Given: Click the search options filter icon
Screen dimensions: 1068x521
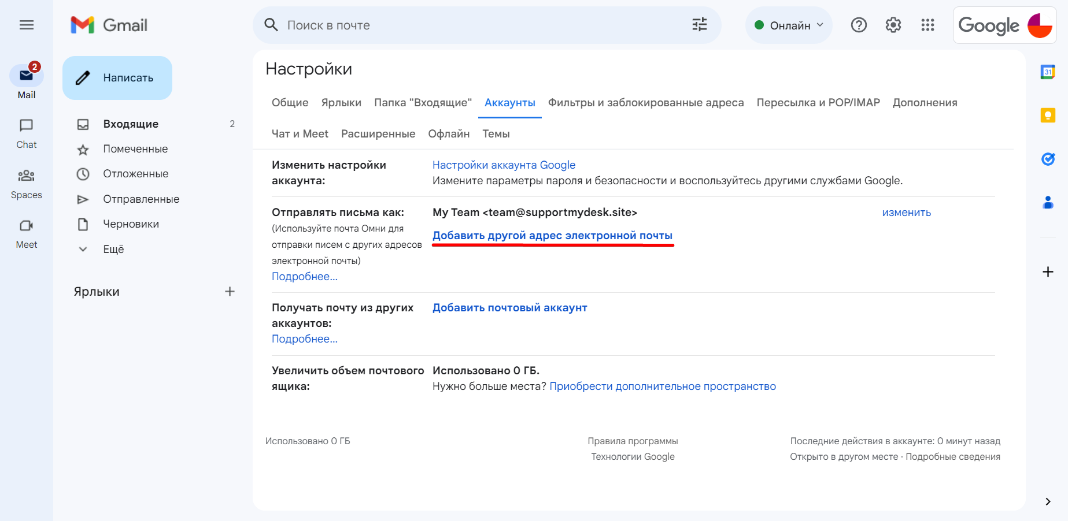Looking at the screenshot, I should point(700,25).
